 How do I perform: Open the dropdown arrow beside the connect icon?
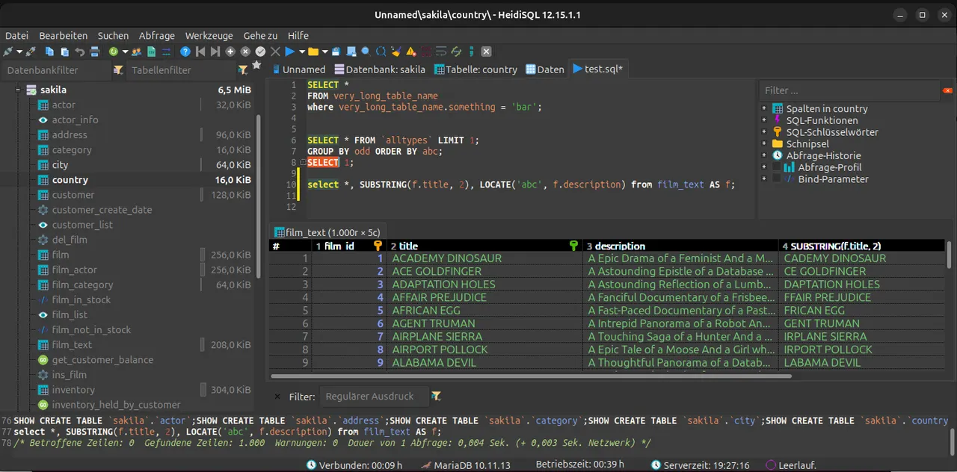pos(19,52)
